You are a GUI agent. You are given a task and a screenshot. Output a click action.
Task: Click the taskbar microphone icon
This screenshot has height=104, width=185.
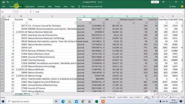(x=160, y=101)
